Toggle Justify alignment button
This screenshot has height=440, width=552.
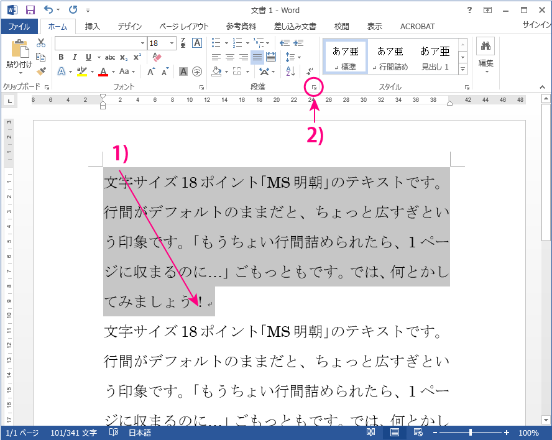[257, 57]
